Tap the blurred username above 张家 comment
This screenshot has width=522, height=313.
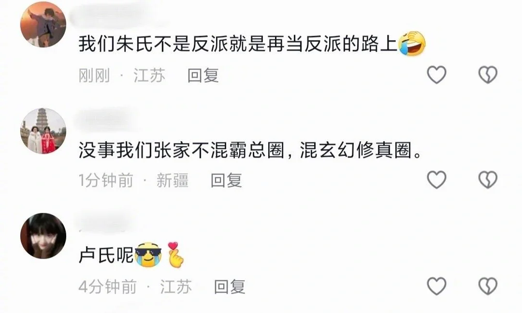click(105, 119)
